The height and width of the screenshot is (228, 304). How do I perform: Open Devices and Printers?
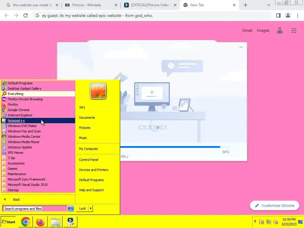pyautogui.click(x=98, y=170)
